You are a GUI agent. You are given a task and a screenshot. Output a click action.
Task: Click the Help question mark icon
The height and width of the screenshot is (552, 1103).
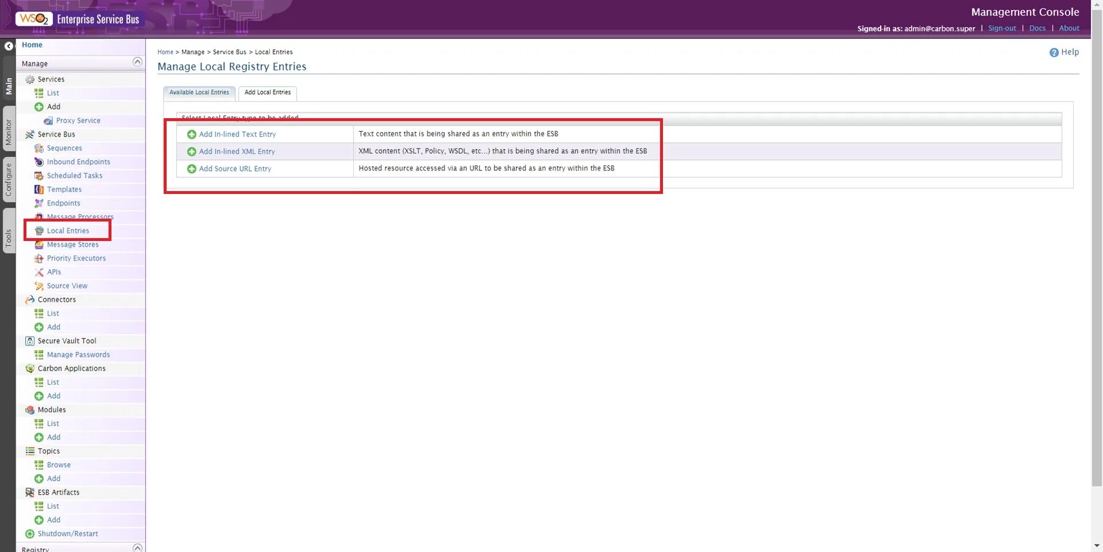pyautogui.click(x=1054, y=52)
